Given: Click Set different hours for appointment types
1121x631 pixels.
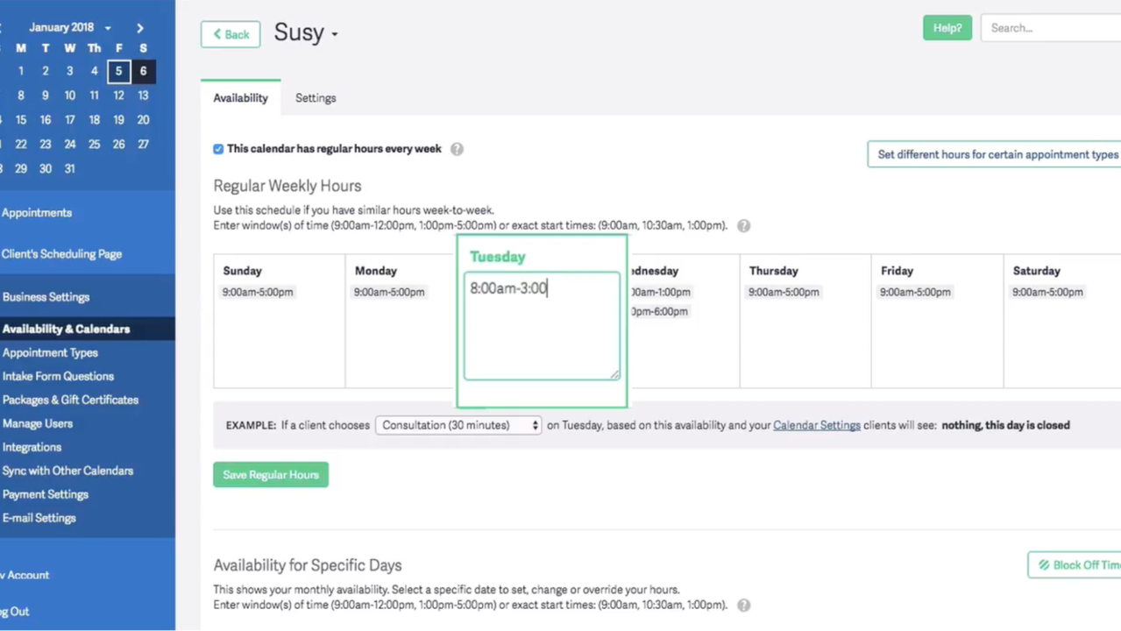Looking at the screenshot, I should (x=997, y=154).
